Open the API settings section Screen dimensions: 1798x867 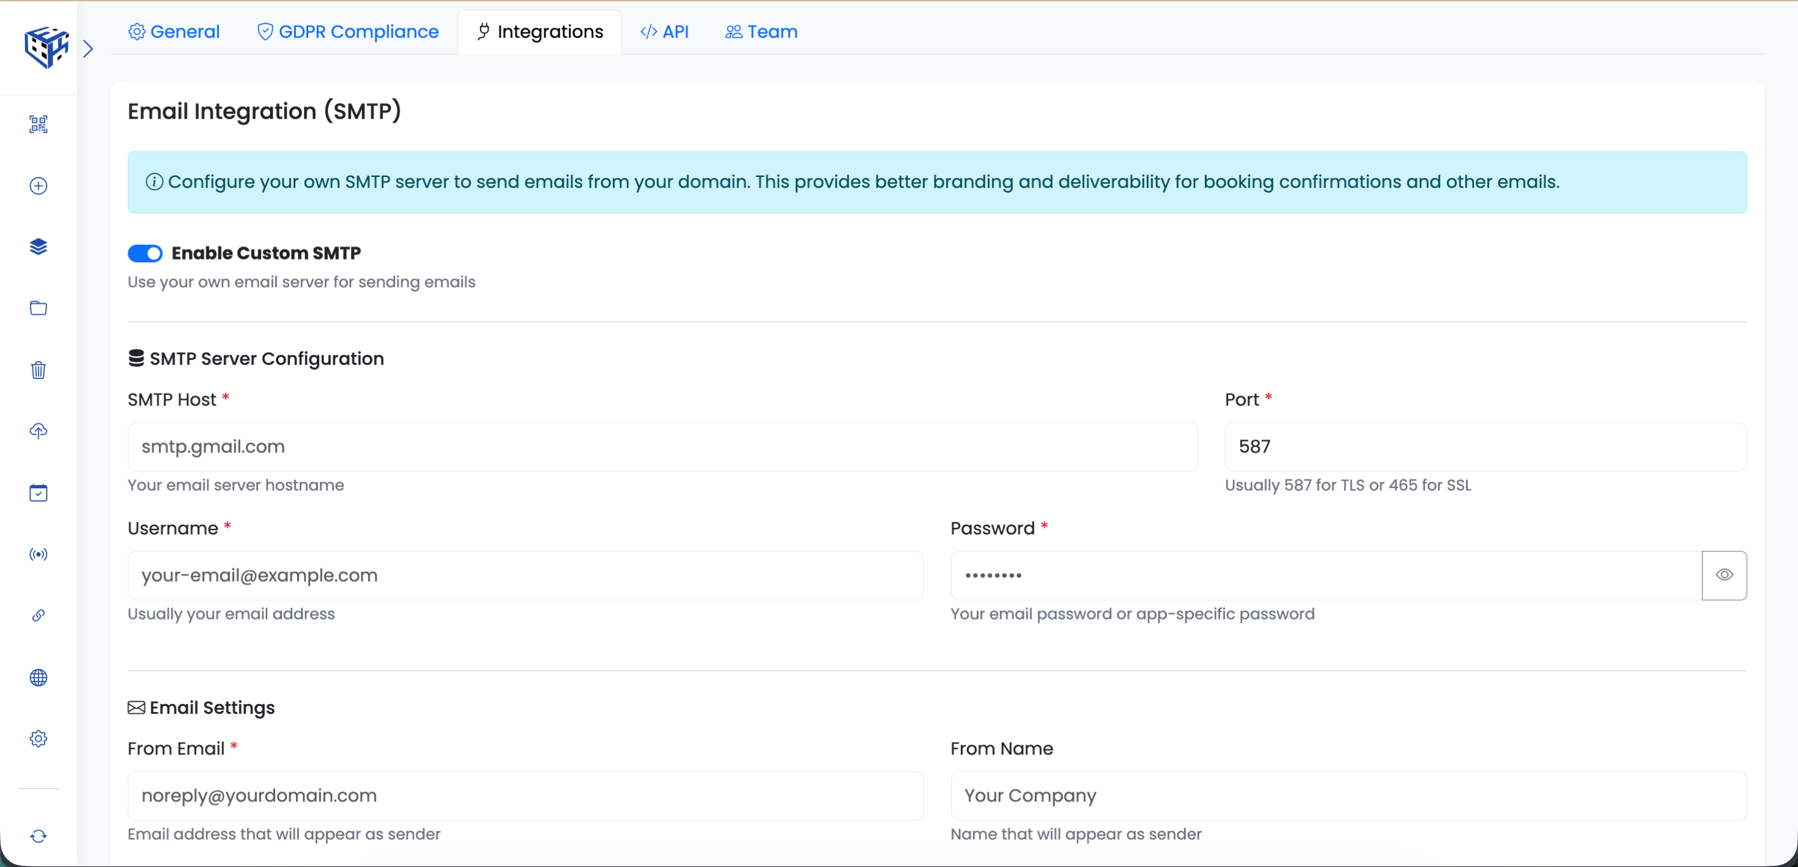point(664,31)
